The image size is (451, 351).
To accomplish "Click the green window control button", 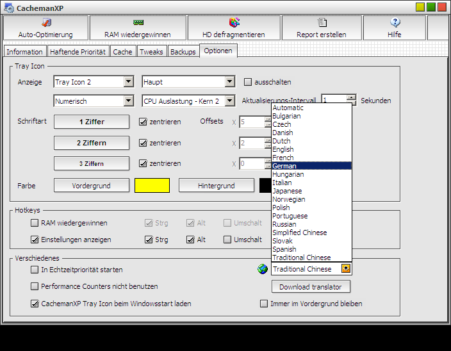I will pyautogui.click(x=431, y=7).
